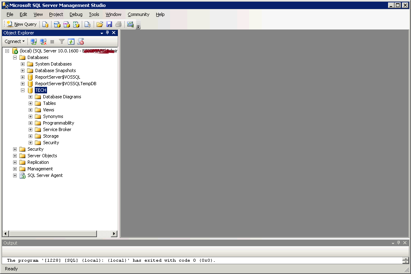The image size is (411, 274).
Task: Open the File menu
Action: pyautogui.click(x=10, y=14)
